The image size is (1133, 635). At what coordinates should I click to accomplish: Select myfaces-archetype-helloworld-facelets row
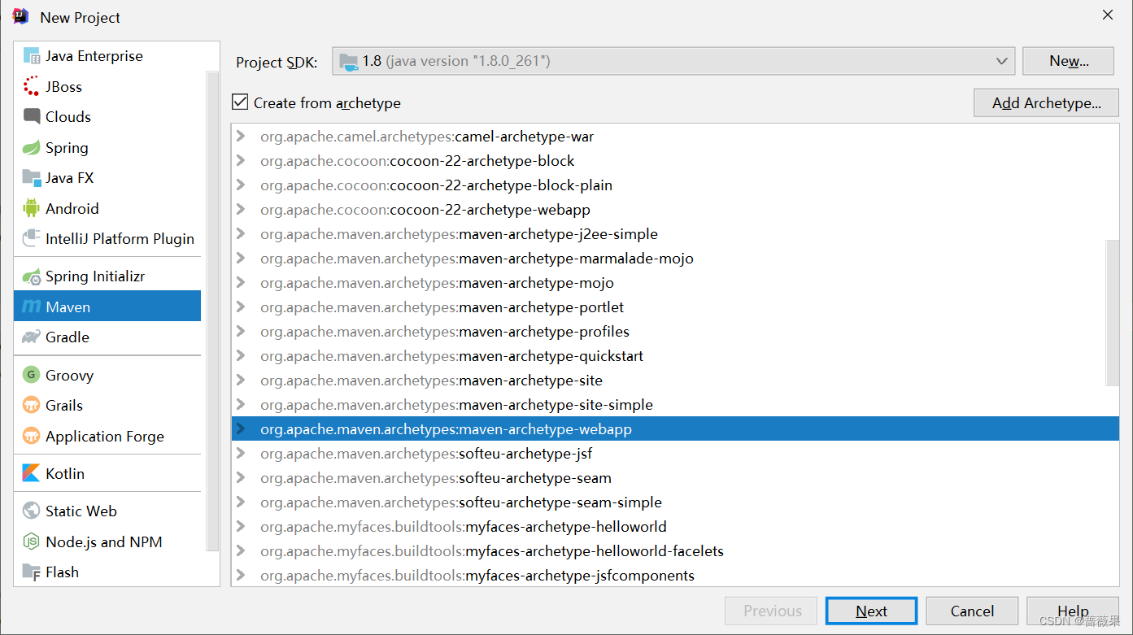click(675, 551)
